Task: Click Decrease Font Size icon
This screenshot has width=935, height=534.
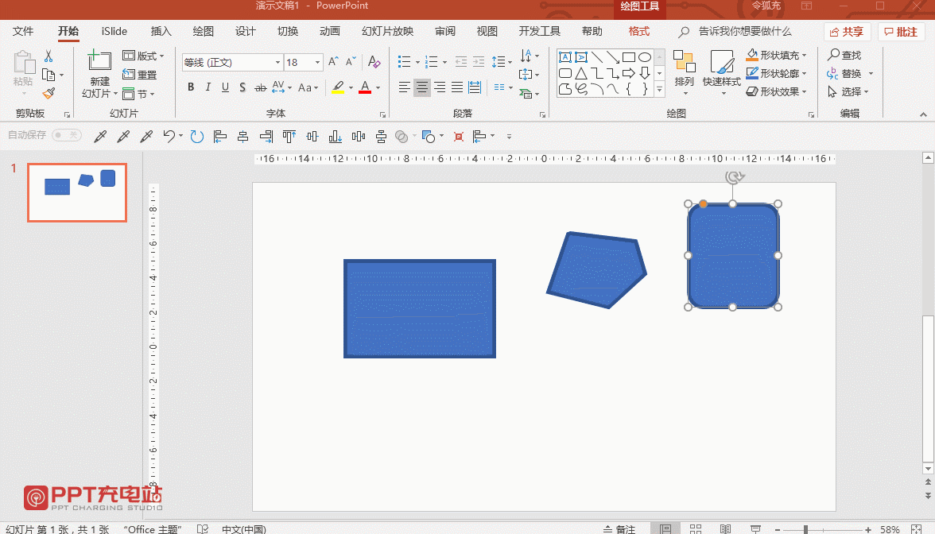Action: pyautogui.click(x=351, y=61)
